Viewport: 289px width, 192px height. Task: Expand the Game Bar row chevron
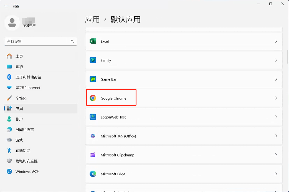point(276,79)
